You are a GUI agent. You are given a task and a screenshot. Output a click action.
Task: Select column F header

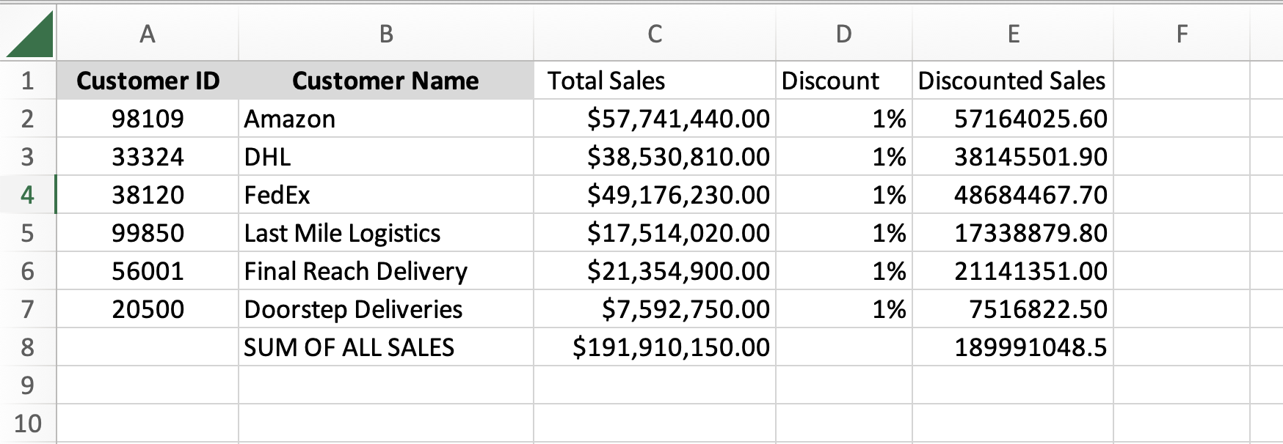(1182, 34)
